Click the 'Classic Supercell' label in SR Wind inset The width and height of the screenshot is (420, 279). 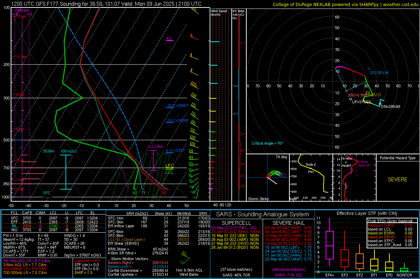(x=364, y=164)
